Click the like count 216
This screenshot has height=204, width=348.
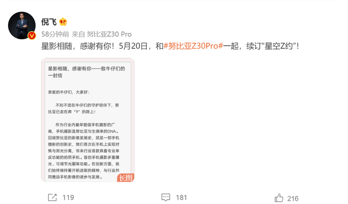(293, 198)
